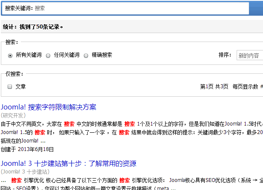
Task: Click the (Joomla! 3 十步建站) category text
Action: click(x=25, y=171)
